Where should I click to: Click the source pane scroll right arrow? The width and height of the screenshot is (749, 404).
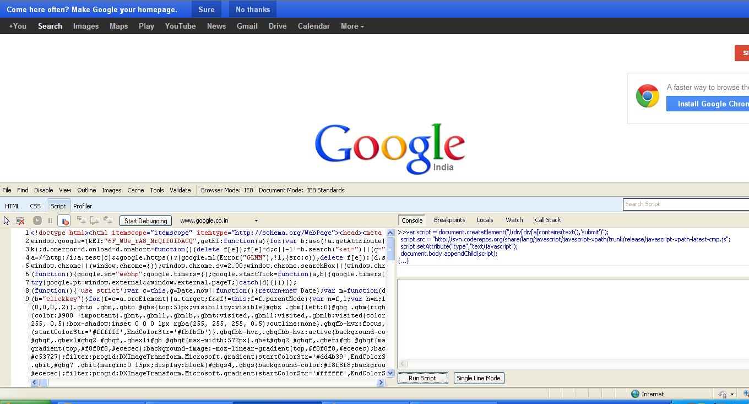pos(381,382)
